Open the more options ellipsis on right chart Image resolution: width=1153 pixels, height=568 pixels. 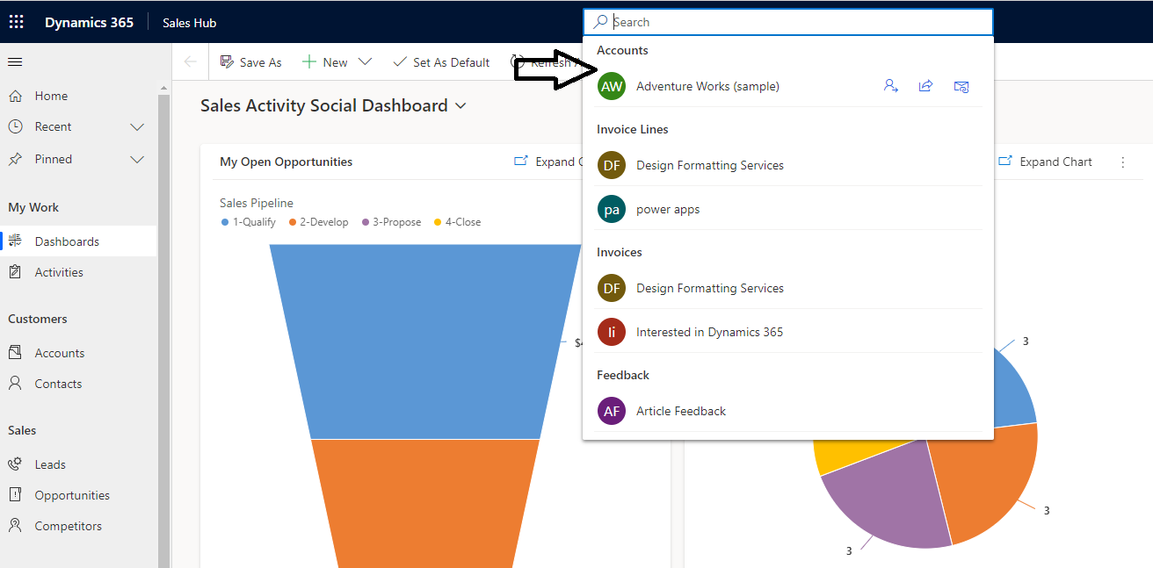pos(1122,162)
